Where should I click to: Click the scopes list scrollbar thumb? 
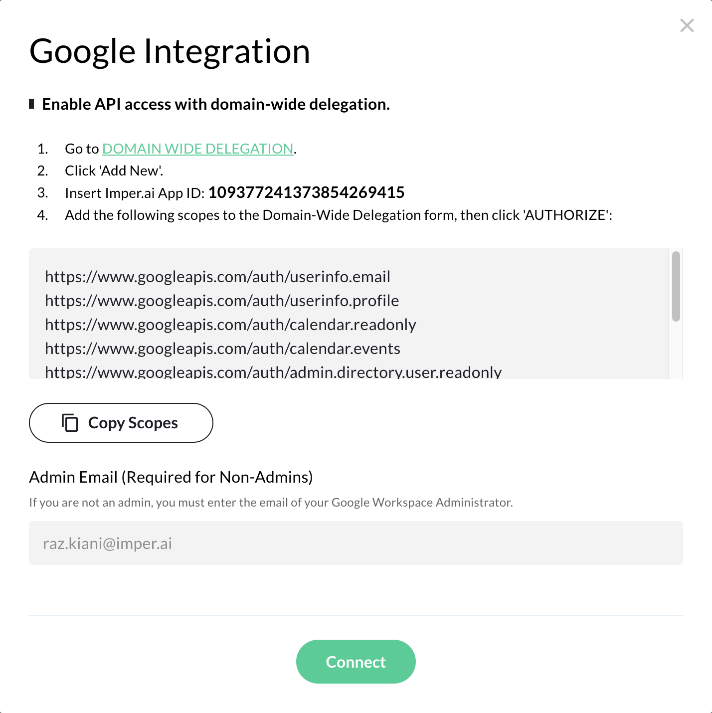tap(676, 287)
